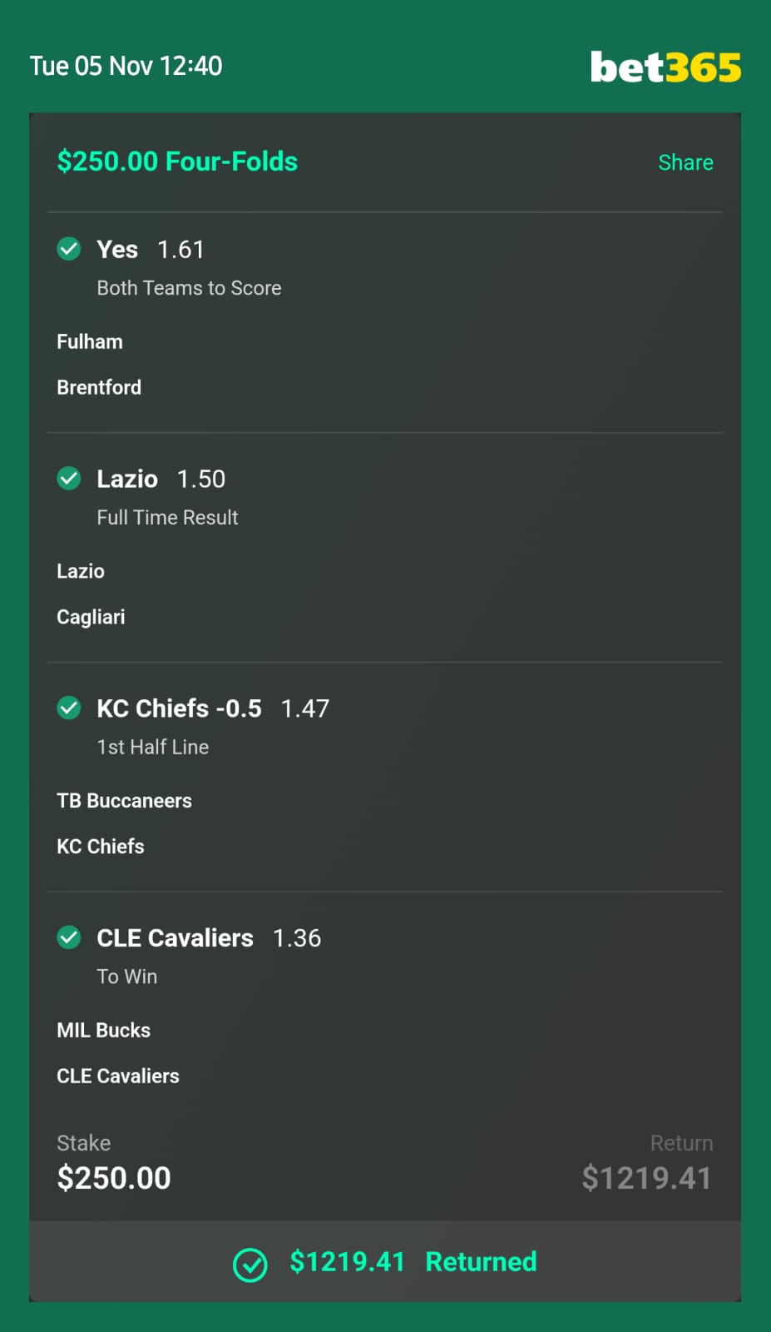Tap the $1219.41 Returned banner text
Viewport: 771px width, 1332px height.
click(413, 1262)
